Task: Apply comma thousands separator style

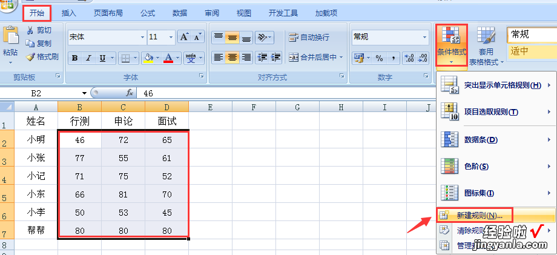Action: point(393,58)
